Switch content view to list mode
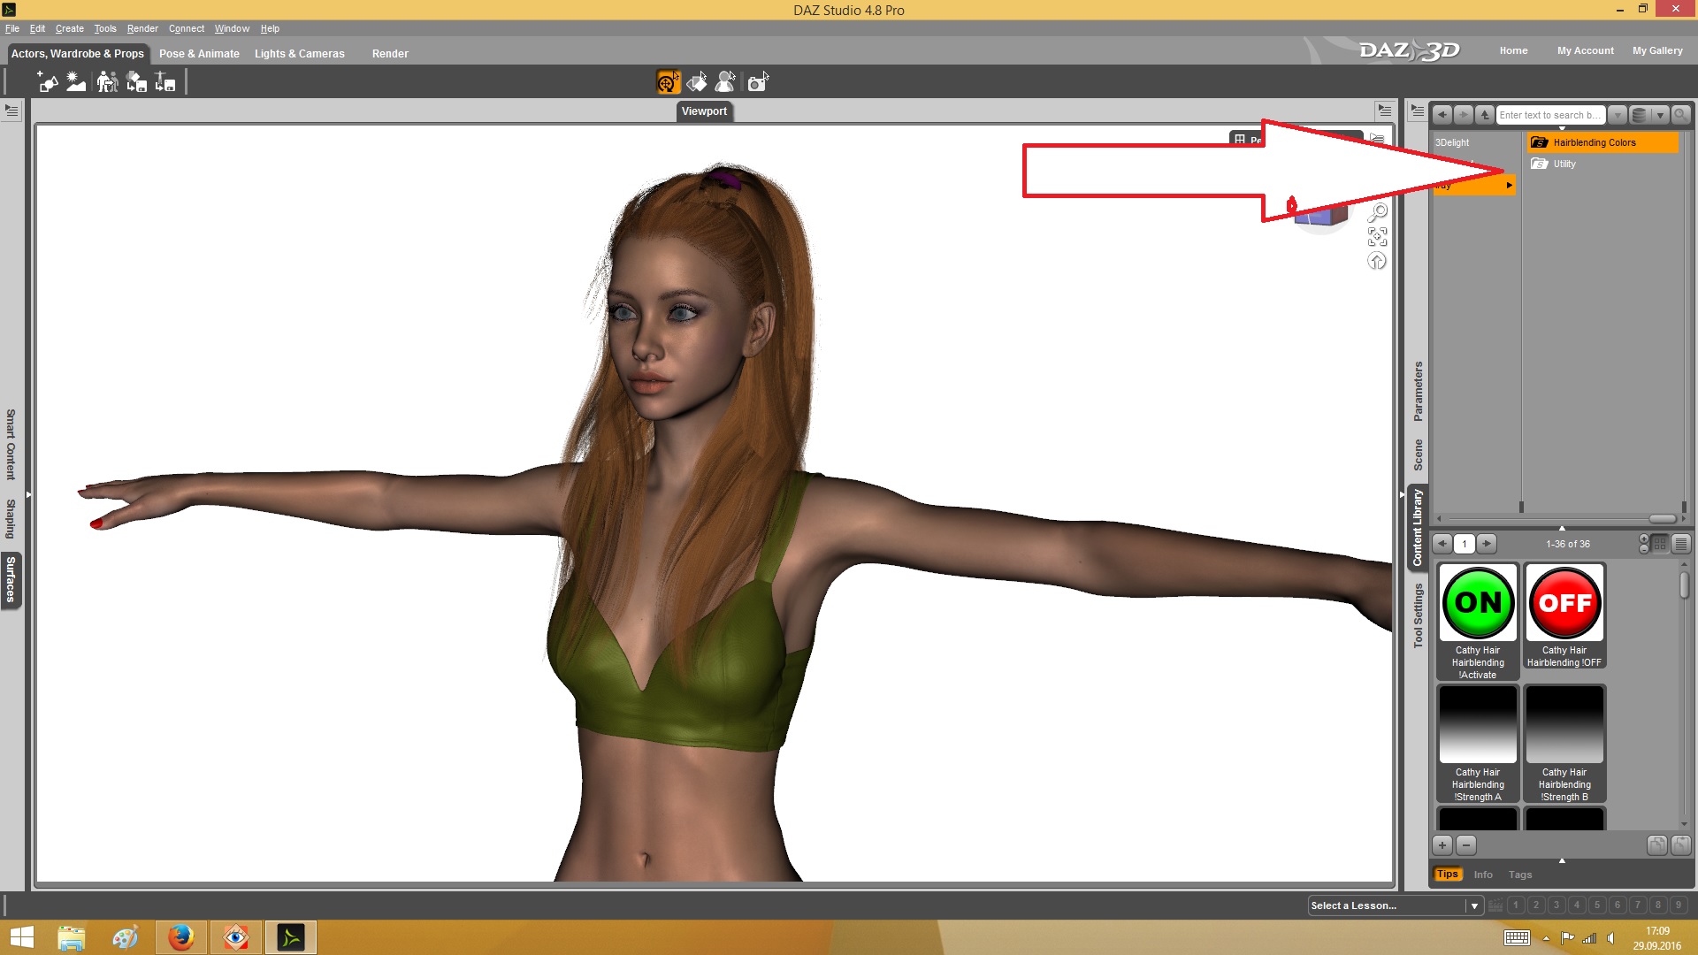 tap(1681, 544)
